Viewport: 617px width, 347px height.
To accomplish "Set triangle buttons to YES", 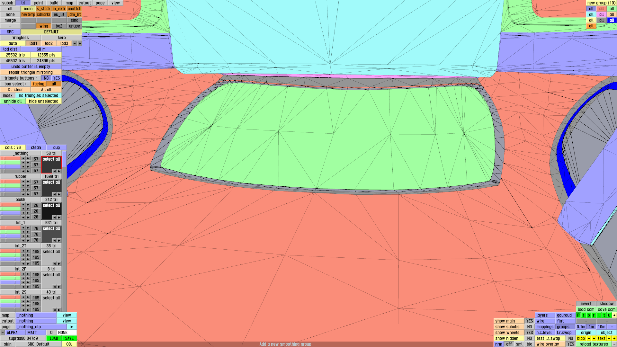I will click(x=57, y=78).
